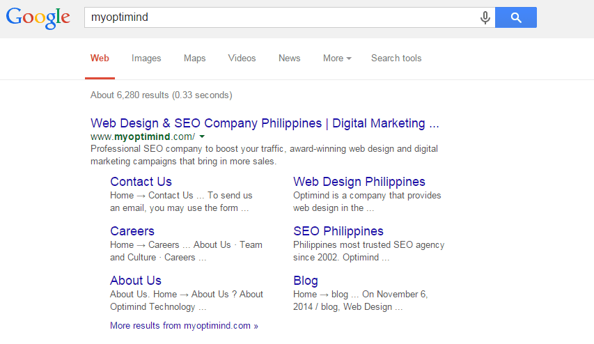Screen dimensions: 594x344
Task: Click the About 6,280 results text
Action: [x=162, y=95]
